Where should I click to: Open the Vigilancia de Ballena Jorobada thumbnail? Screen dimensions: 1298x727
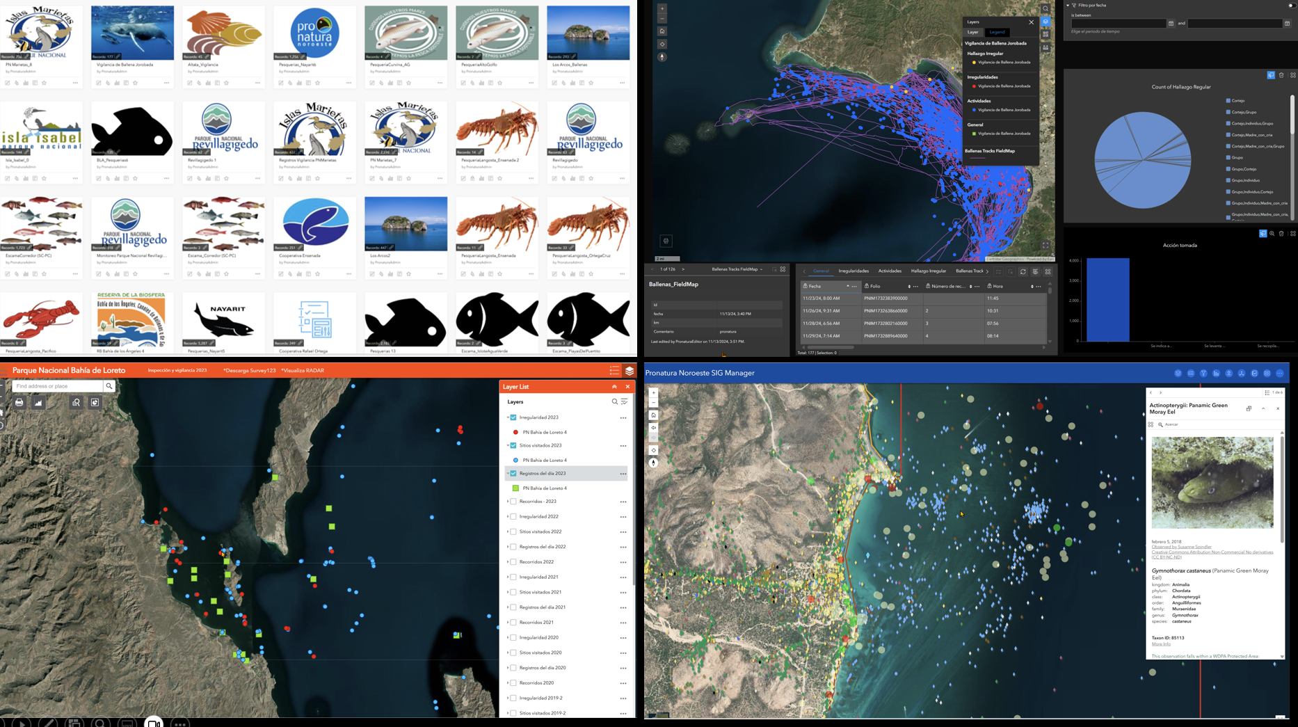132,33
